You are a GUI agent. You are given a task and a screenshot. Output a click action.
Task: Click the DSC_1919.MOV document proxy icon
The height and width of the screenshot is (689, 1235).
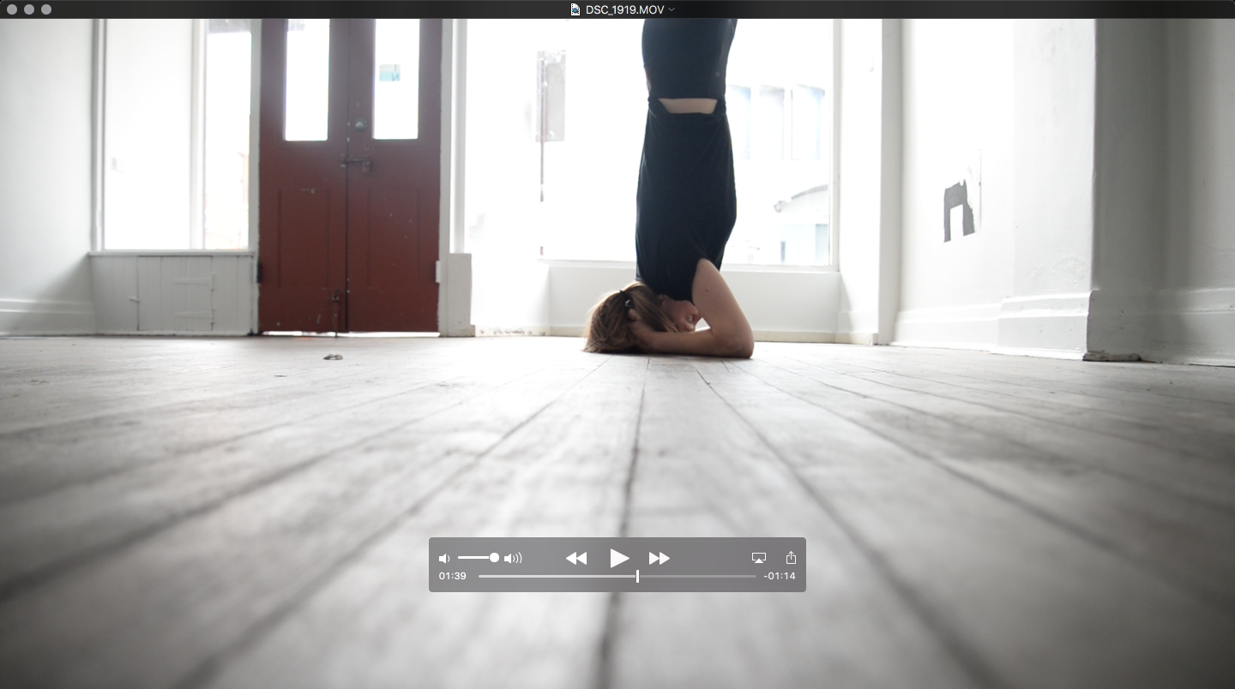click(x=575, y=9)
